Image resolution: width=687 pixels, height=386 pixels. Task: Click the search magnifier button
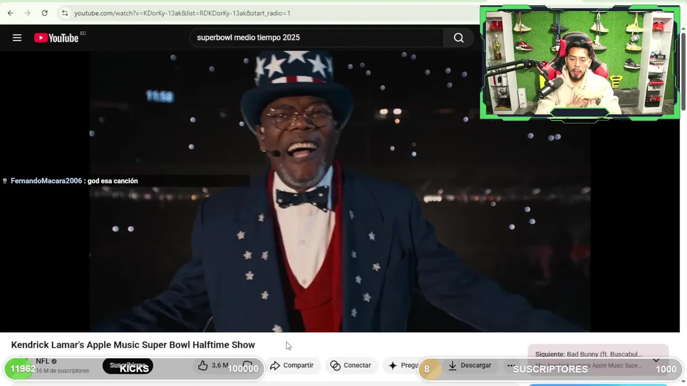(458, 38)
